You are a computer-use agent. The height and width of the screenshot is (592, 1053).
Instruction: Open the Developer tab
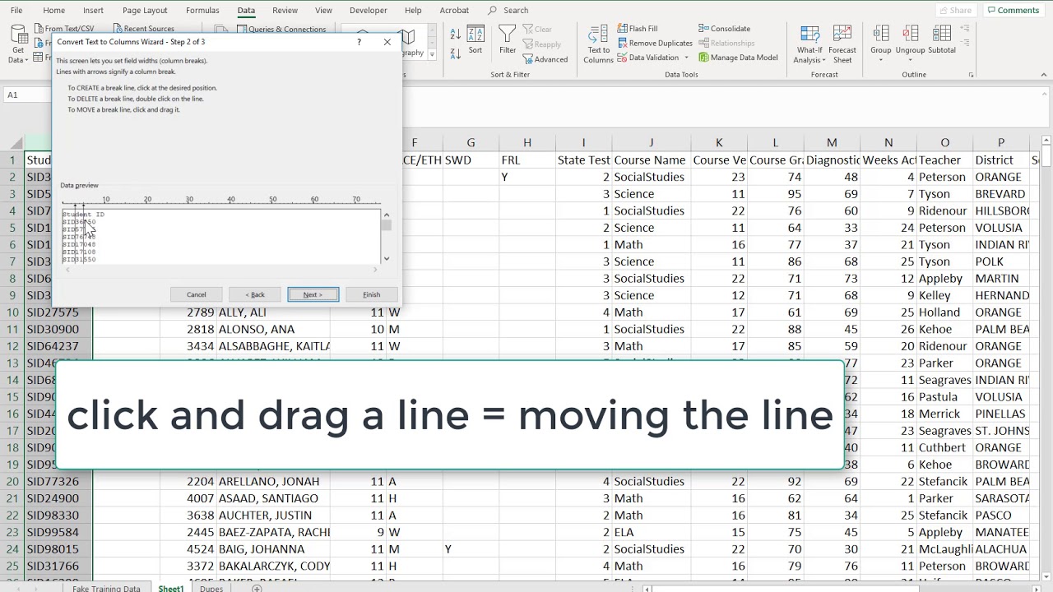coord(368,11)
